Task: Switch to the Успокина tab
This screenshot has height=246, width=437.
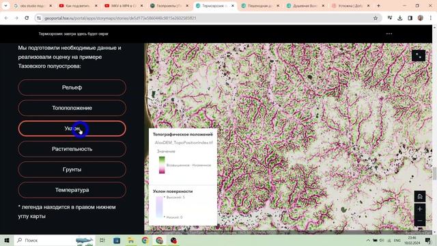Action: coord(350,5)
